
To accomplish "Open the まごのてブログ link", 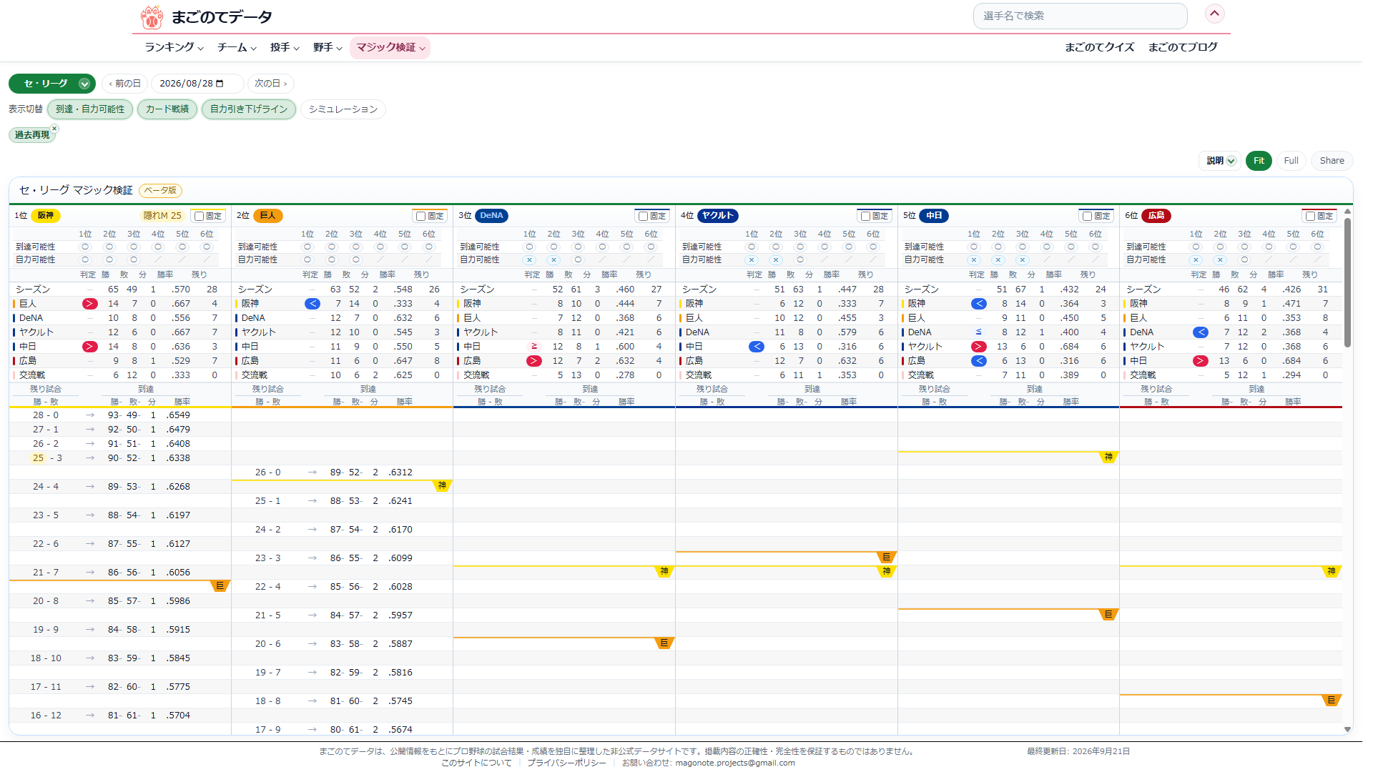I will point(1183,47).
